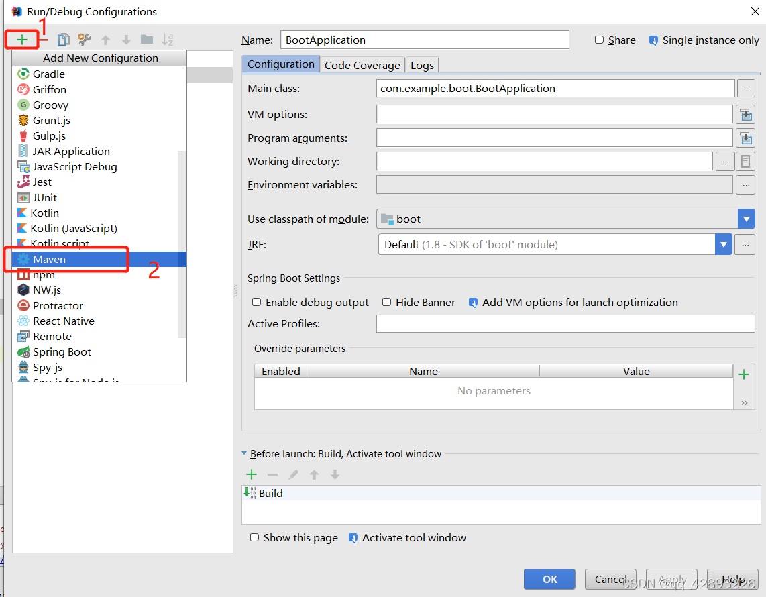Add a Before launch task plus icon
The height and width of the screenshot is (597, 766).
pos(252,474)
